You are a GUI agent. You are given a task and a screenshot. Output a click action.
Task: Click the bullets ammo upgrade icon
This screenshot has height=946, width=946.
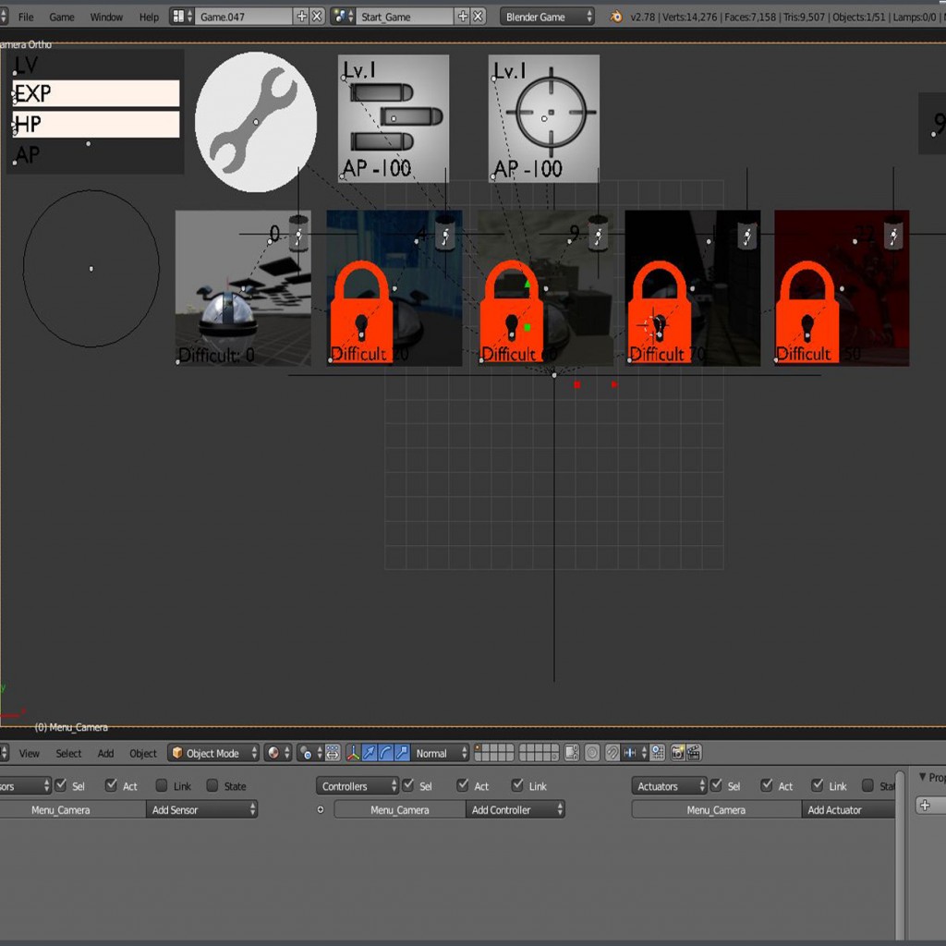click(394, 117)
